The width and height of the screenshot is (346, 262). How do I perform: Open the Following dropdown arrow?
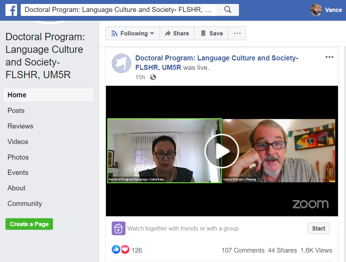[152, 33]
